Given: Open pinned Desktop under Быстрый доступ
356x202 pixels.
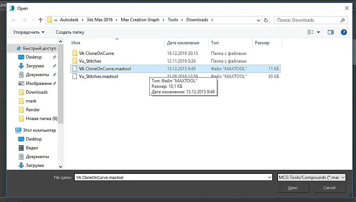Looking at the screenshot, I should click(x=34, y=57).
